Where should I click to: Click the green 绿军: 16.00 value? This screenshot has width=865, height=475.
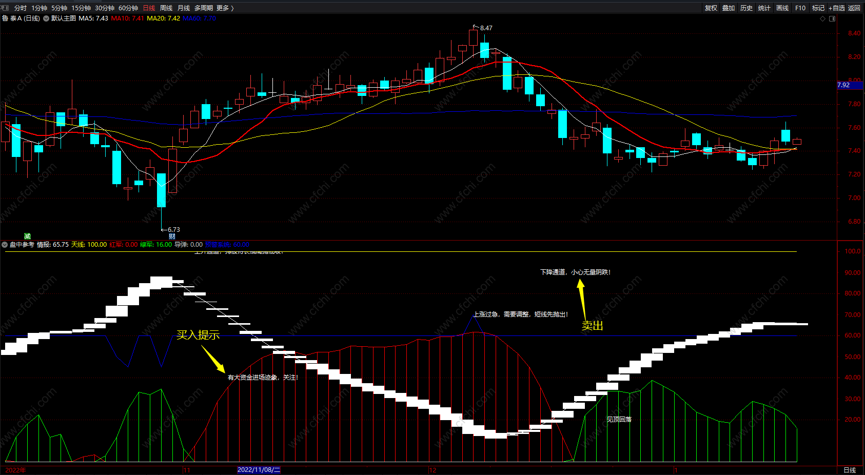[x=156, y=245]
